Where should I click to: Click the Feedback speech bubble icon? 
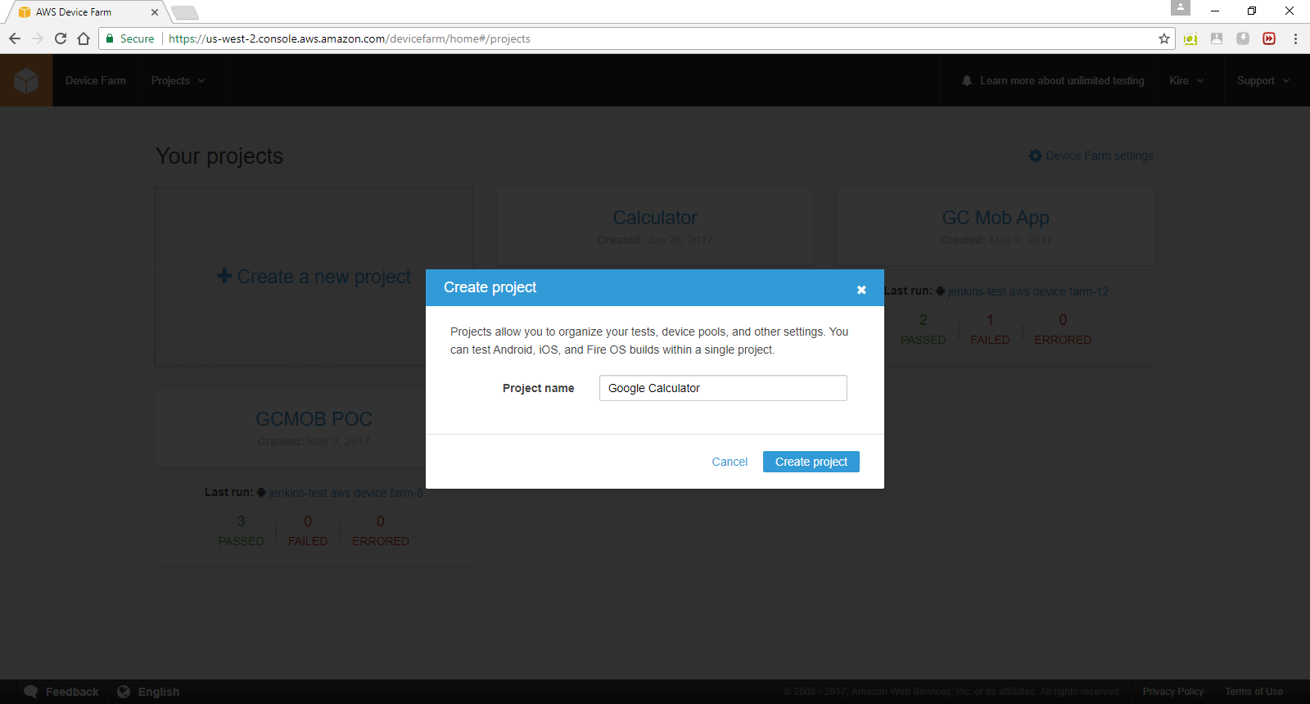pyautogui.click(x=31, y=692)
